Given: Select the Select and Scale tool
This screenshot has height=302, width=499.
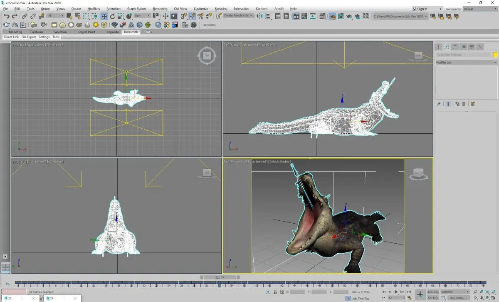Looking at the screenshot, I should tap(121, 16).
